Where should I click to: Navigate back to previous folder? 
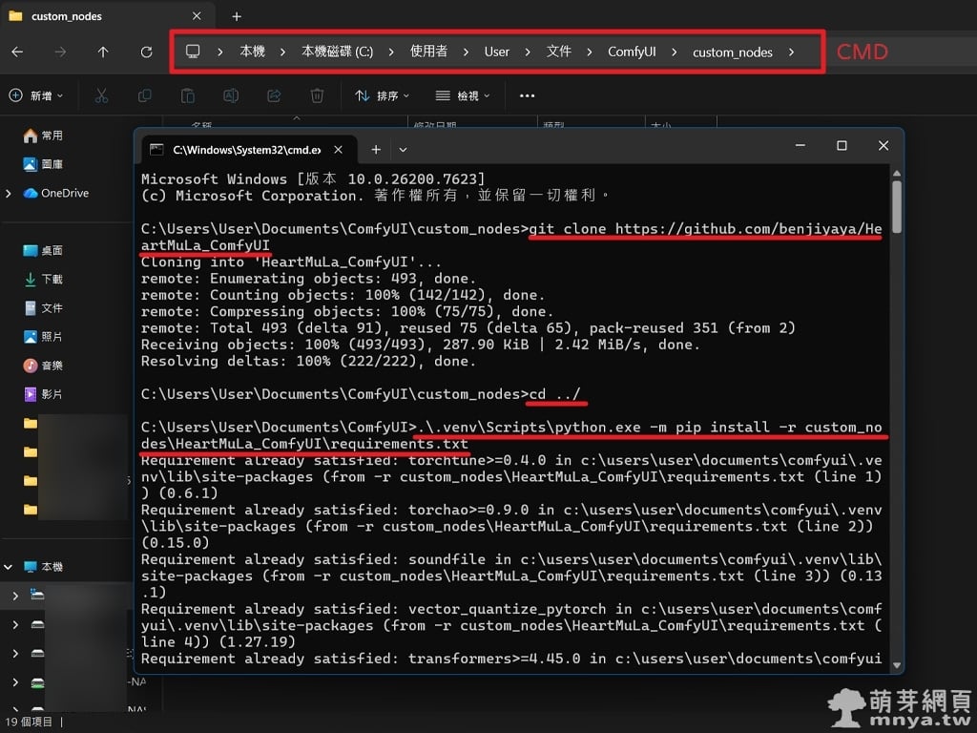coord(17,52)
